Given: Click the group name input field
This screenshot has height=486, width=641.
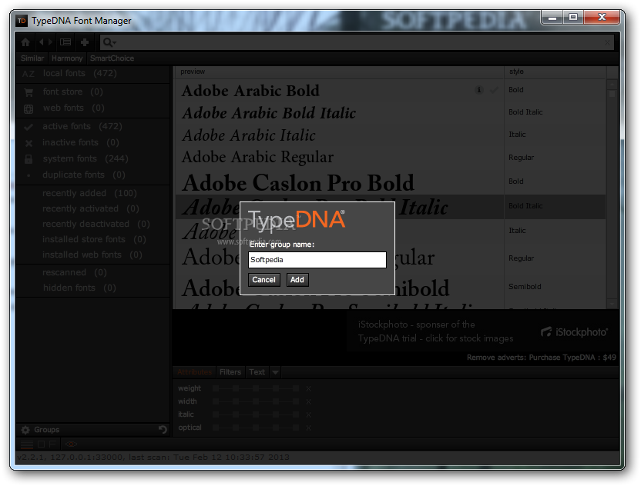Looking at the screenshot, I should pos(317,260).
